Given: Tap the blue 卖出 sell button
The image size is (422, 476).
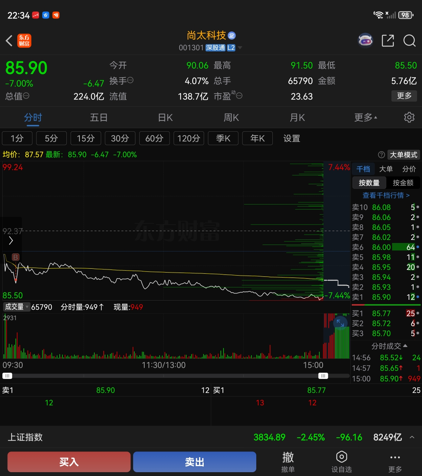Looking at the screenshot, I should click(x=195, y=462).
